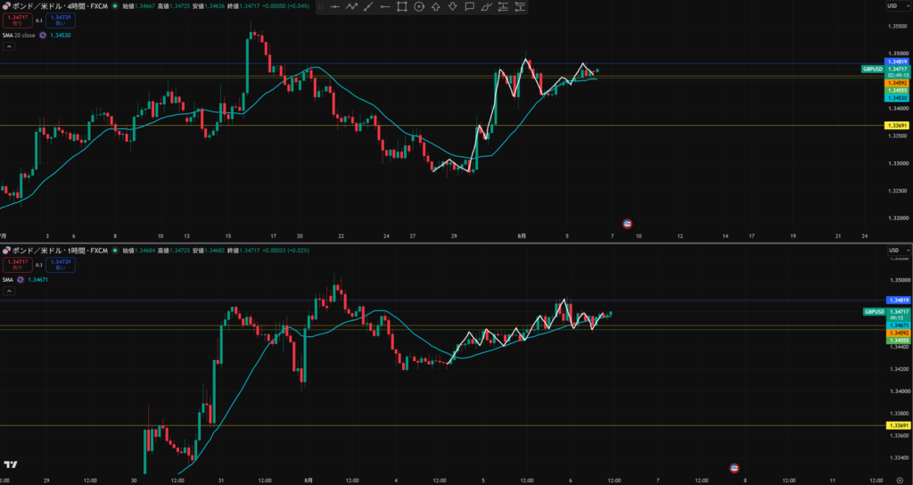Click the 4-hour chart sell button 1.34717
The image size is (913, 485).
[18, 21]
